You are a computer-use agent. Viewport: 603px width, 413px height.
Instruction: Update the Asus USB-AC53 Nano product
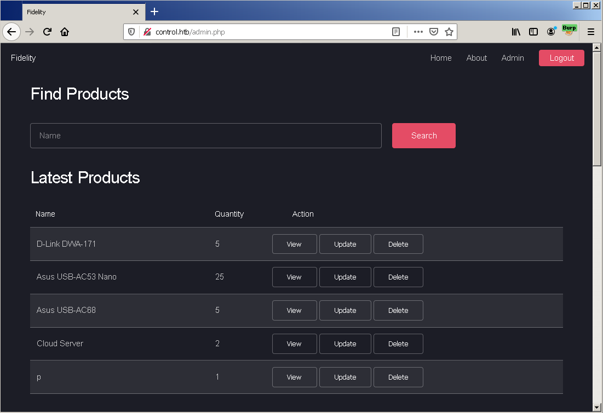click(345, 277)
